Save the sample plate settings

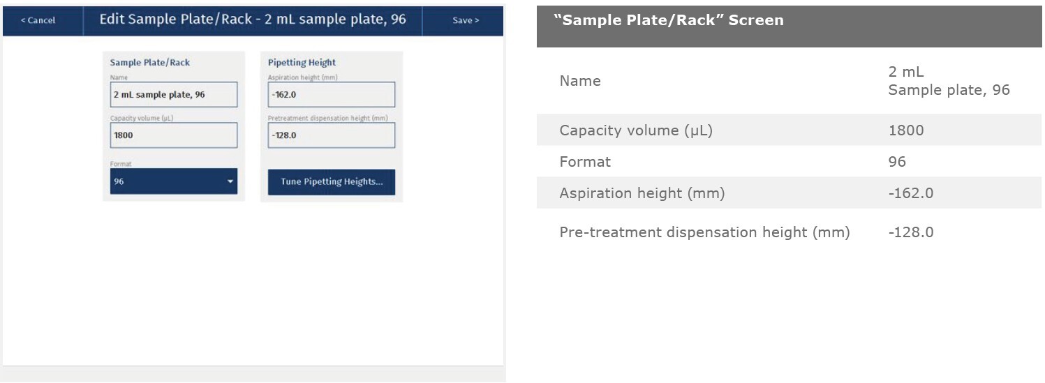[x=465, y=20]
